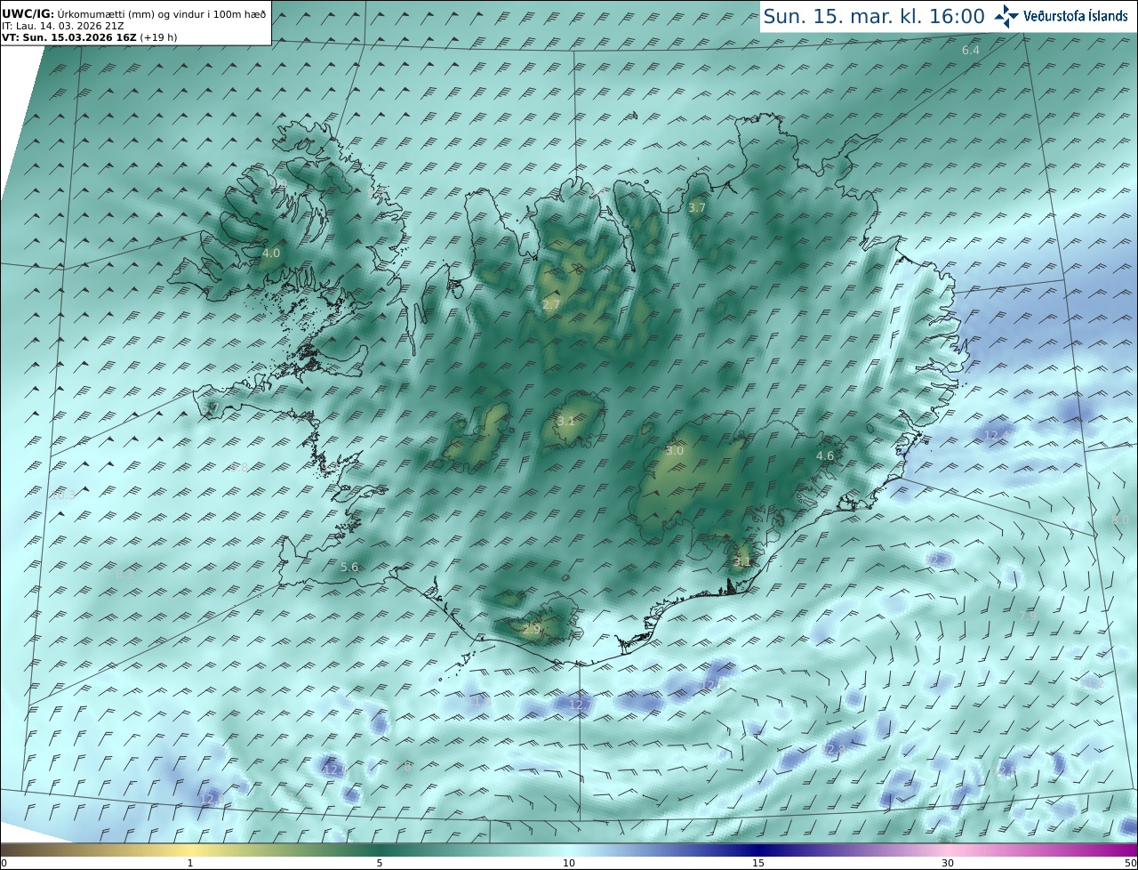This screenshot has width=1138, height=870.
Task: Click the colorbar tick label 1
Action: point(190,863)
